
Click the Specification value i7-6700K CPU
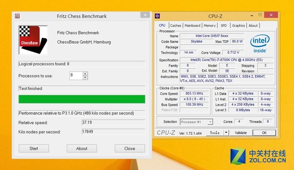point(226,60)
